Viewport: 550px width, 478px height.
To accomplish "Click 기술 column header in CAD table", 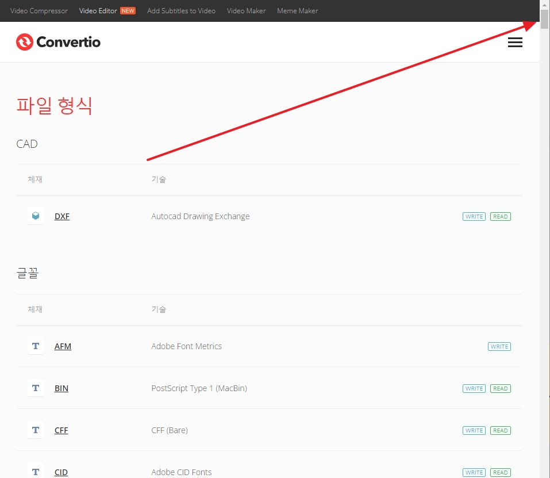I will click(x=159, y=179).
